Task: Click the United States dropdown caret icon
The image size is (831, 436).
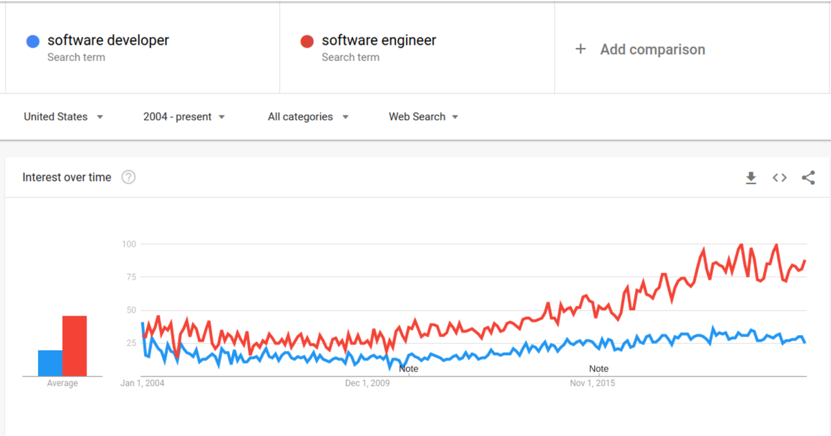Action: pyautogui.click(x=99, y=117)
